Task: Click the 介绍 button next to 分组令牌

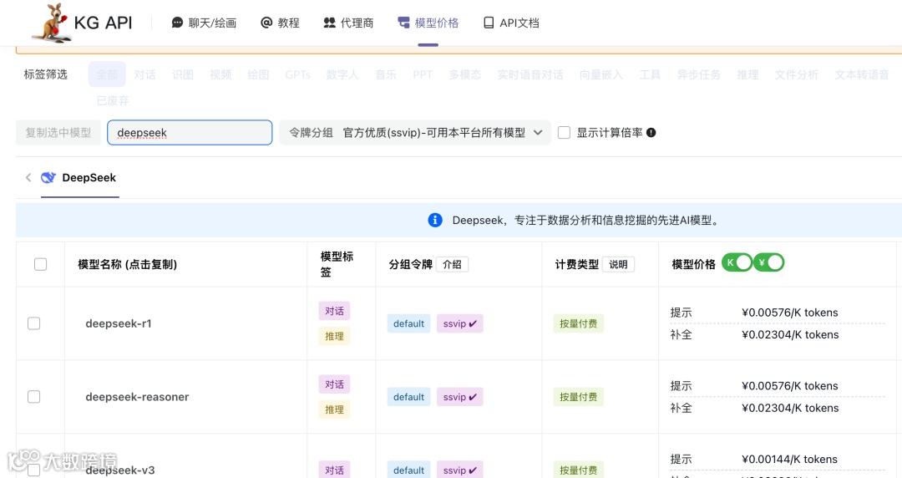Action: (x=452, y=264)
